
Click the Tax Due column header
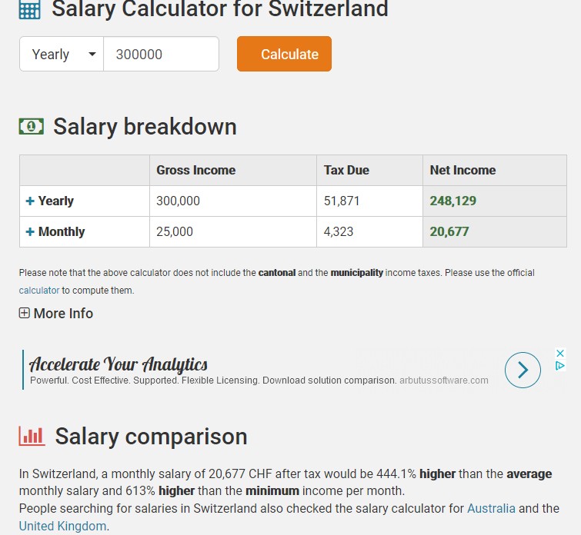coord(346,170)
